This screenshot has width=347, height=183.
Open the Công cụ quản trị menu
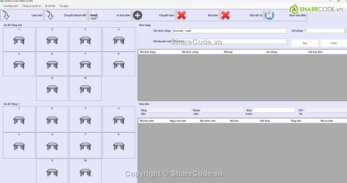31,6
